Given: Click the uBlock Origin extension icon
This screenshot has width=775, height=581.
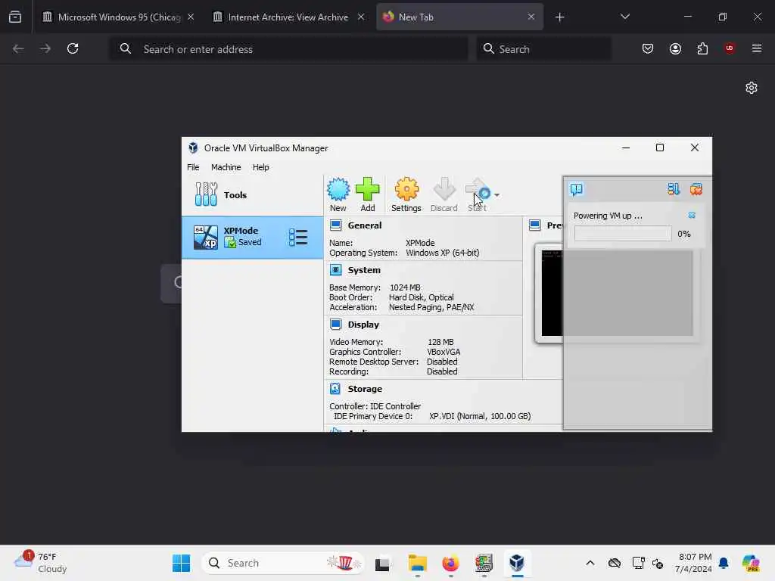Looking at the screenshot, I should [x=729, y=48].
